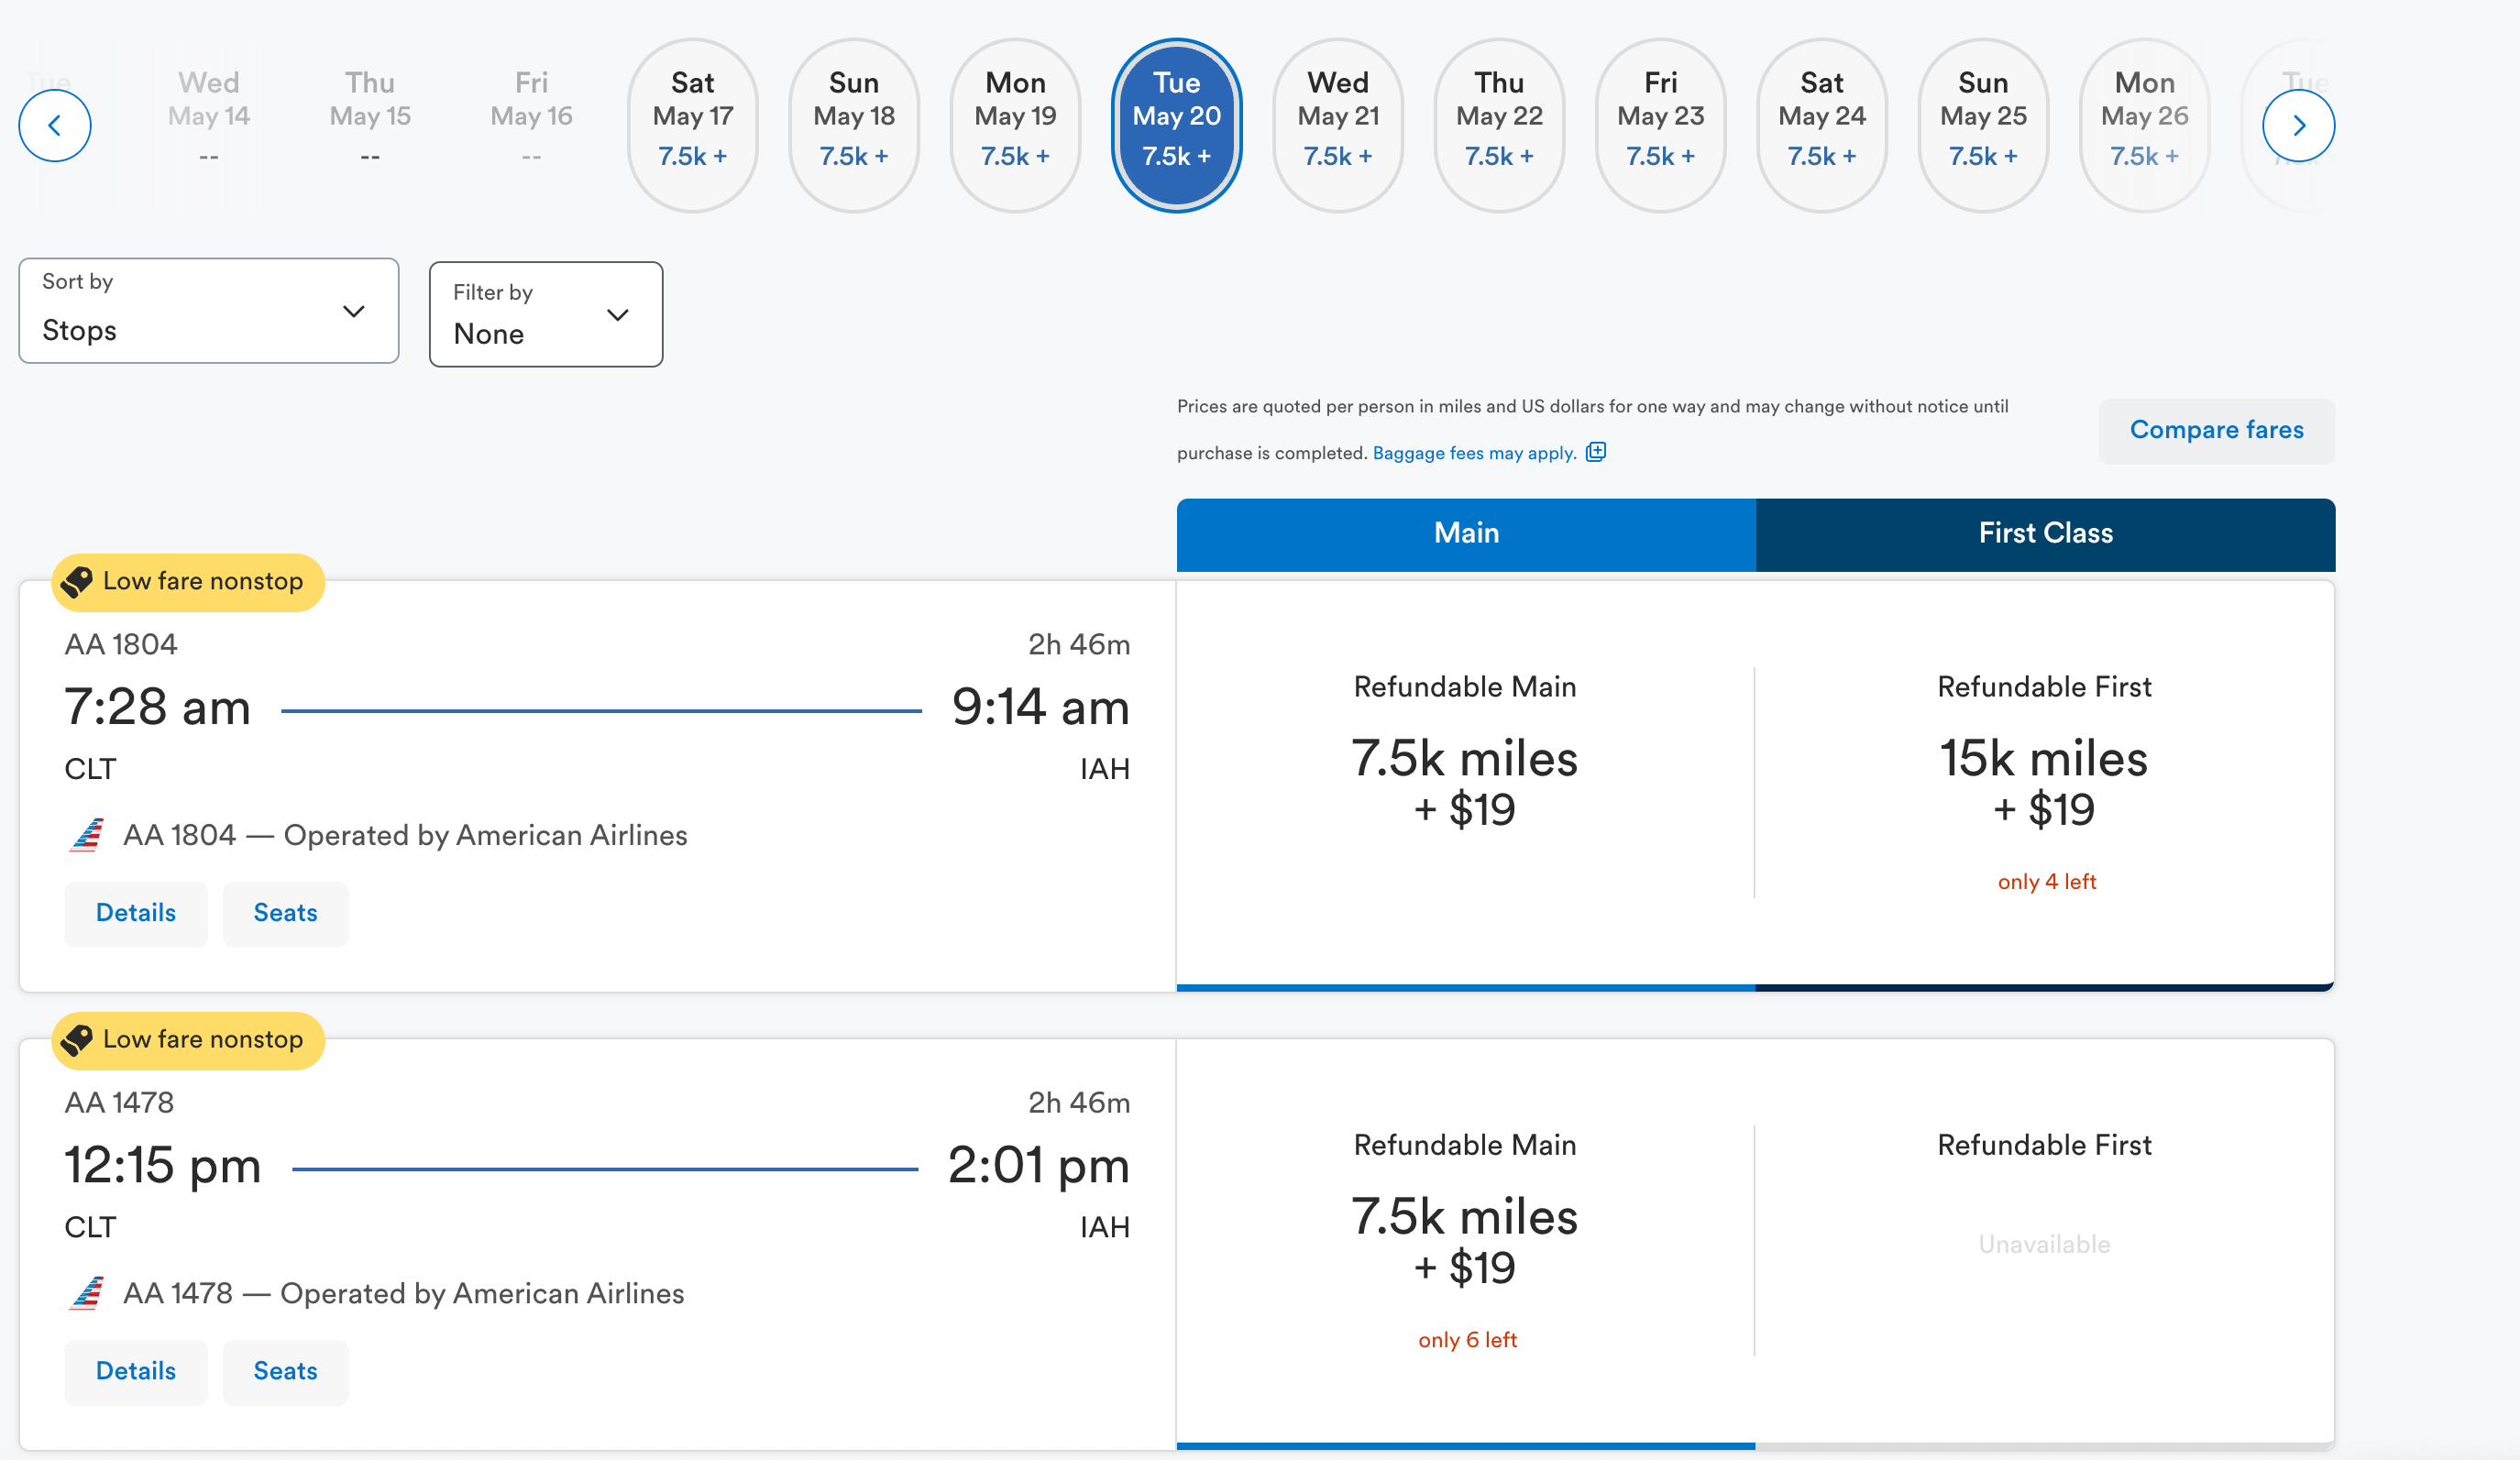The image size is (2520, 1460).
Task: Switch to the First Class tab
Action: (2045, 534)
